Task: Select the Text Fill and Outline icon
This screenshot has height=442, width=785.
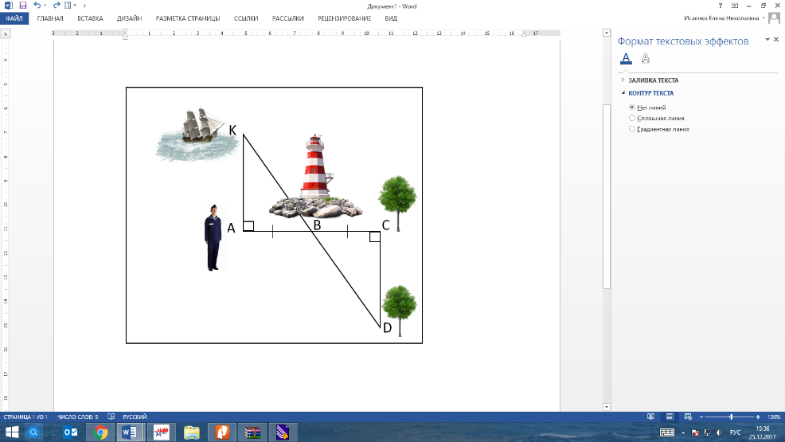Action: pos(626,59)
